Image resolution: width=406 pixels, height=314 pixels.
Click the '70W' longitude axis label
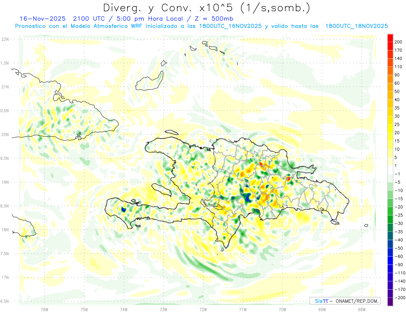pos(282,310)
